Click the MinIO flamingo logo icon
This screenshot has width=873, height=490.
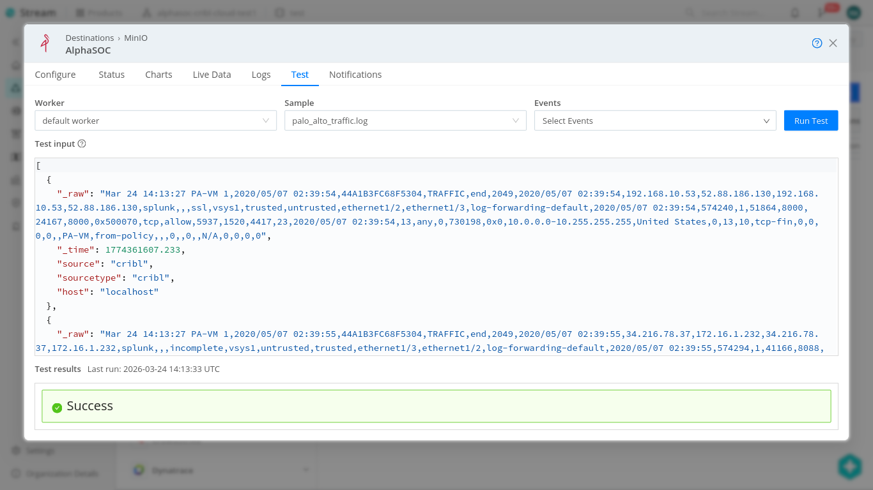click(45, 43)
